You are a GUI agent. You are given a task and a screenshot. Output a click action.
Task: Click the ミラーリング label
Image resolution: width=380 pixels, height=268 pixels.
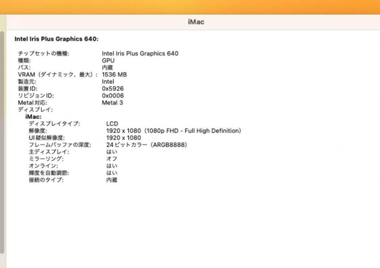(x=46, y=159)
